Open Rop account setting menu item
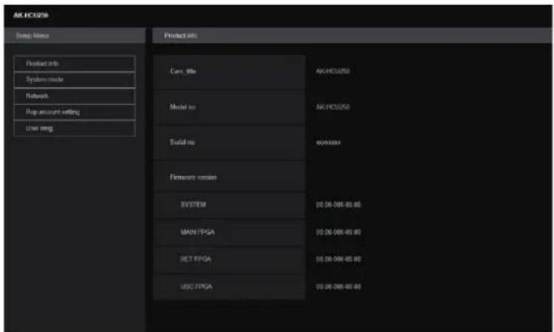 (x=75, y=112)
